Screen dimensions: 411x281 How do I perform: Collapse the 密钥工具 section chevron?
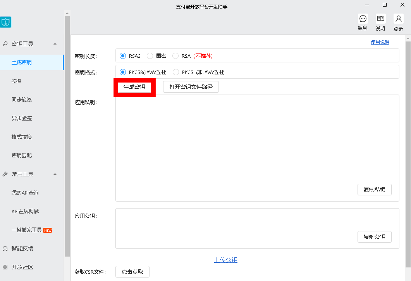[x=55, y=44]
